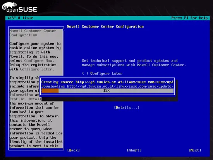
Task: Click the 'YaST @ linux' title text
Action: click(x=20, y=18)
